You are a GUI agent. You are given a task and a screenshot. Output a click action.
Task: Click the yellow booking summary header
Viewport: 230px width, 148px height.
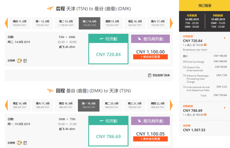pos(204,6)
